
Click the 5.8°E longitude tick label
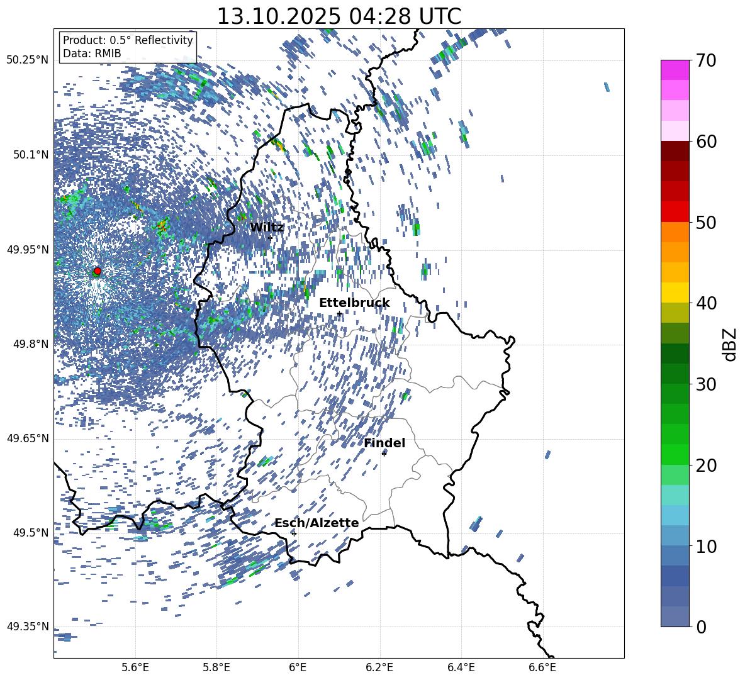point(216,667)
